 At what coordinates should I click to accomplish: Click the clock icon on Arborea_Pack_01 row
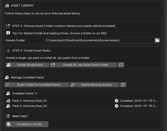click(x=117, y=101)
